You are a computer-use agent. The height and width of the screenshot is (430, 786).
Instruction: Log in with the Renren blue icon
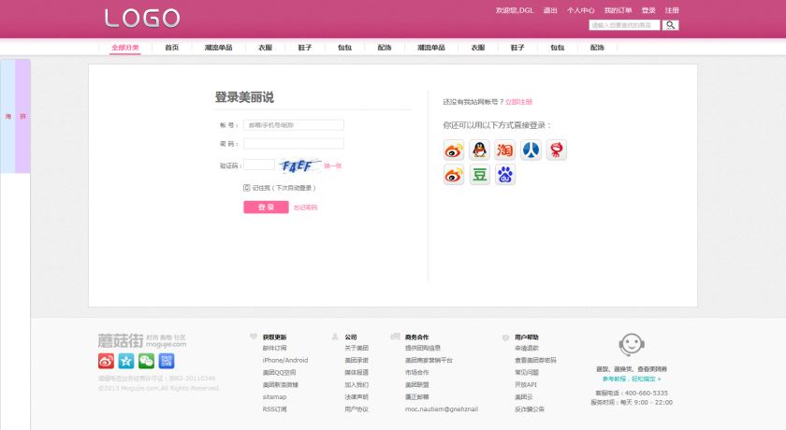click(531, 150)
